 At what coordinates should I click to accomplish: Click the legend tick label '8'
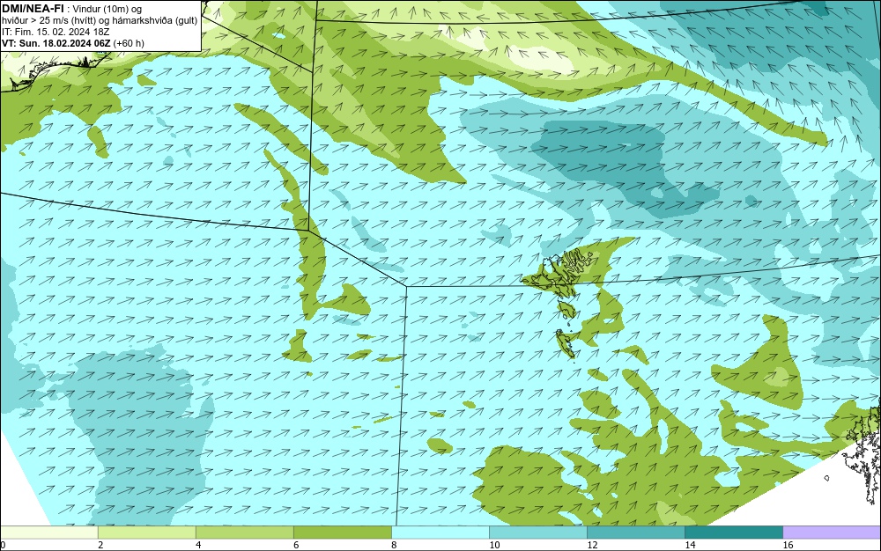pos(394,545)
